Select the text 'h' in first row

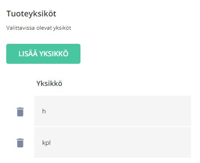point(44,111)
